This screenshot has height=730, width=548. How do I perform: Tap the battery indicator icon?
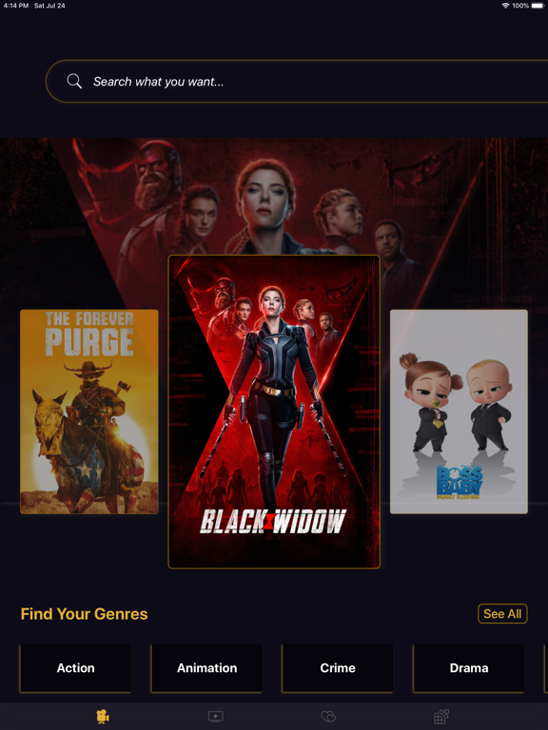point(538,6)
